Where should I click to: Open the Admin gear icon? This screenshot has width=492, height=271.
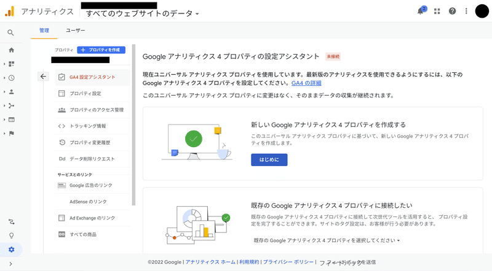pyautogui.click(x=12, y=250)
